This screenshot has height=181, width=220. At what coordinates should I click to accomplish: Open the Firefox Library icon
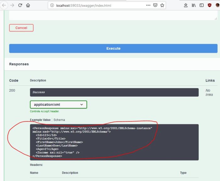click(194, 5)
